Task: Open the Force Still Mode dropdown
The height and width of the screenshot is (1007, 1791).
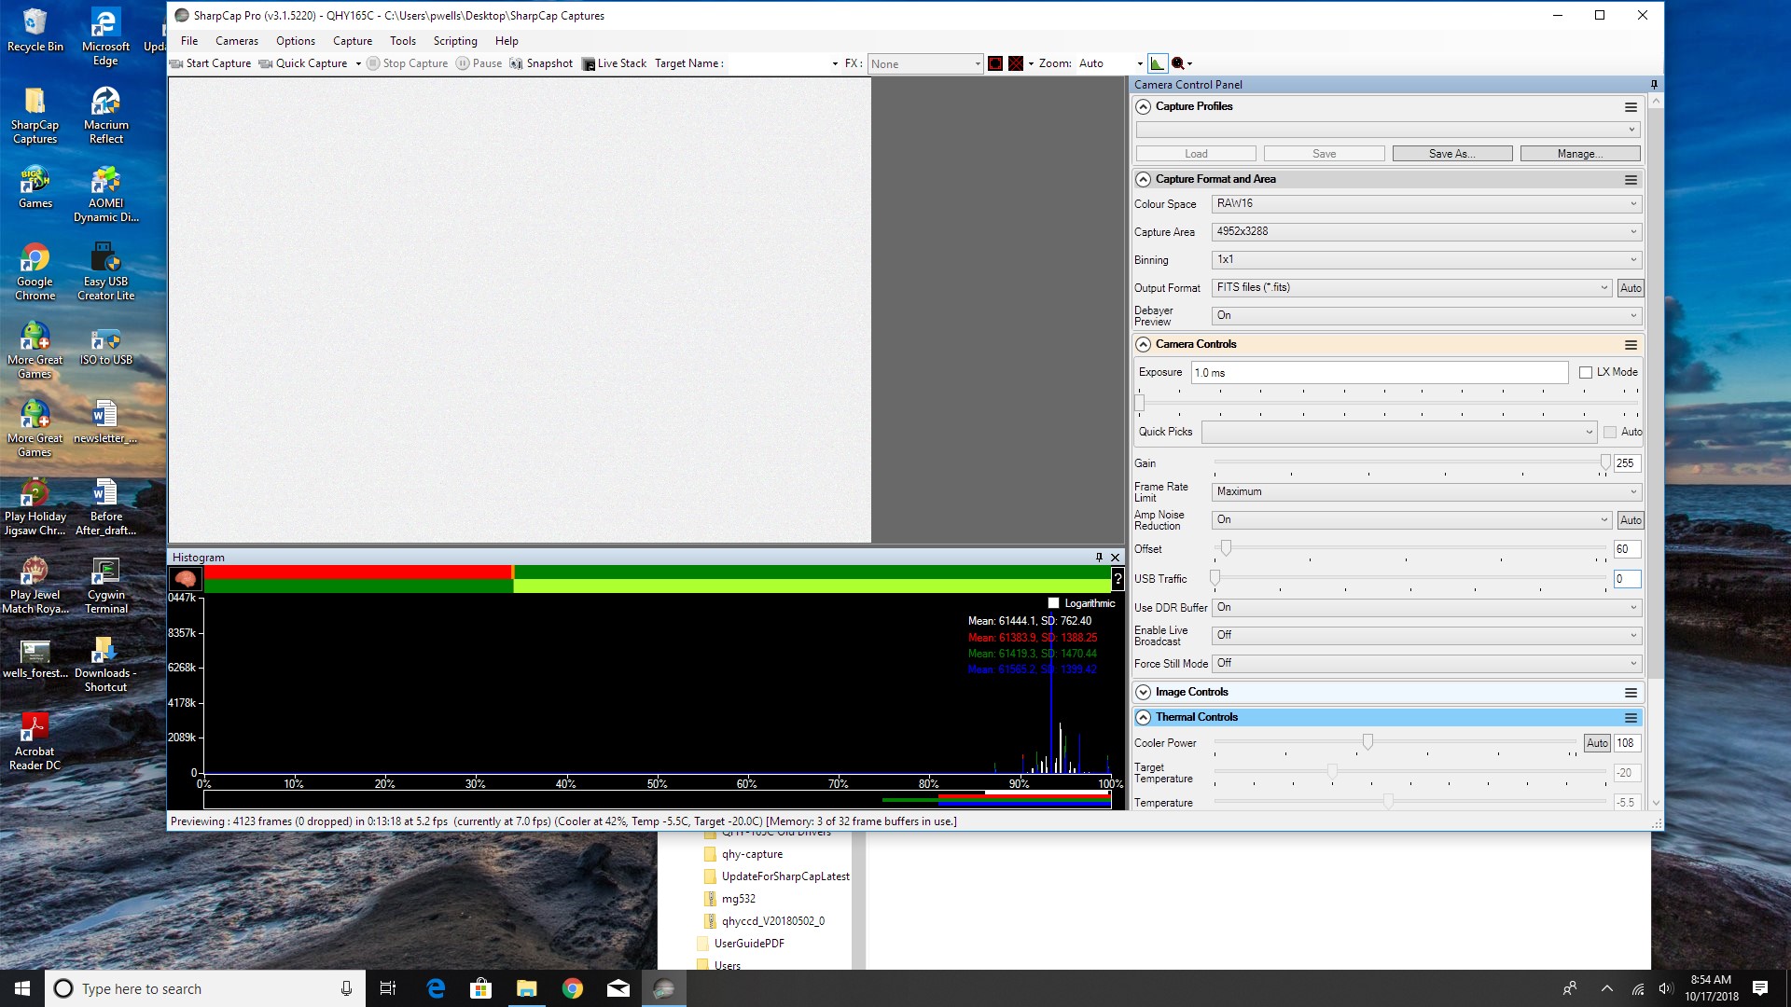Action: click(x=1426, y=663)
